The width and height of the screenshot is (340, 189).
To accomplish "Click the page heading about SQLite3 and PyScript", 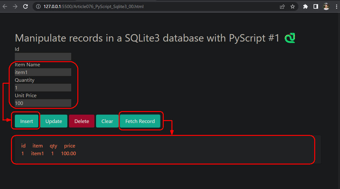I will [147, 38].
